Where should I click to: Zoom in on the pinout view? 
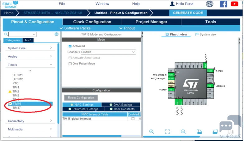151,131
